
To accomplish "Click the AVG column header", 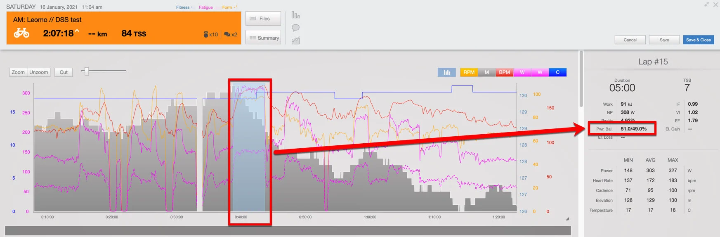I will point(650,160).
